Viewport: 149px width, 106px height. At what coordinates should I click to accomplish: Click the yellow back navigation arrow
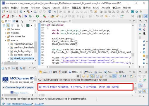point(106,16)
